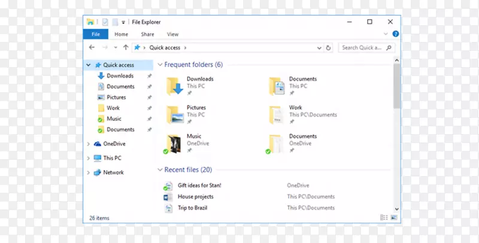The height and width of the screenshot is (243, 479).
Task: Click the Forward navigation arrow
Action: coord(105,47)
